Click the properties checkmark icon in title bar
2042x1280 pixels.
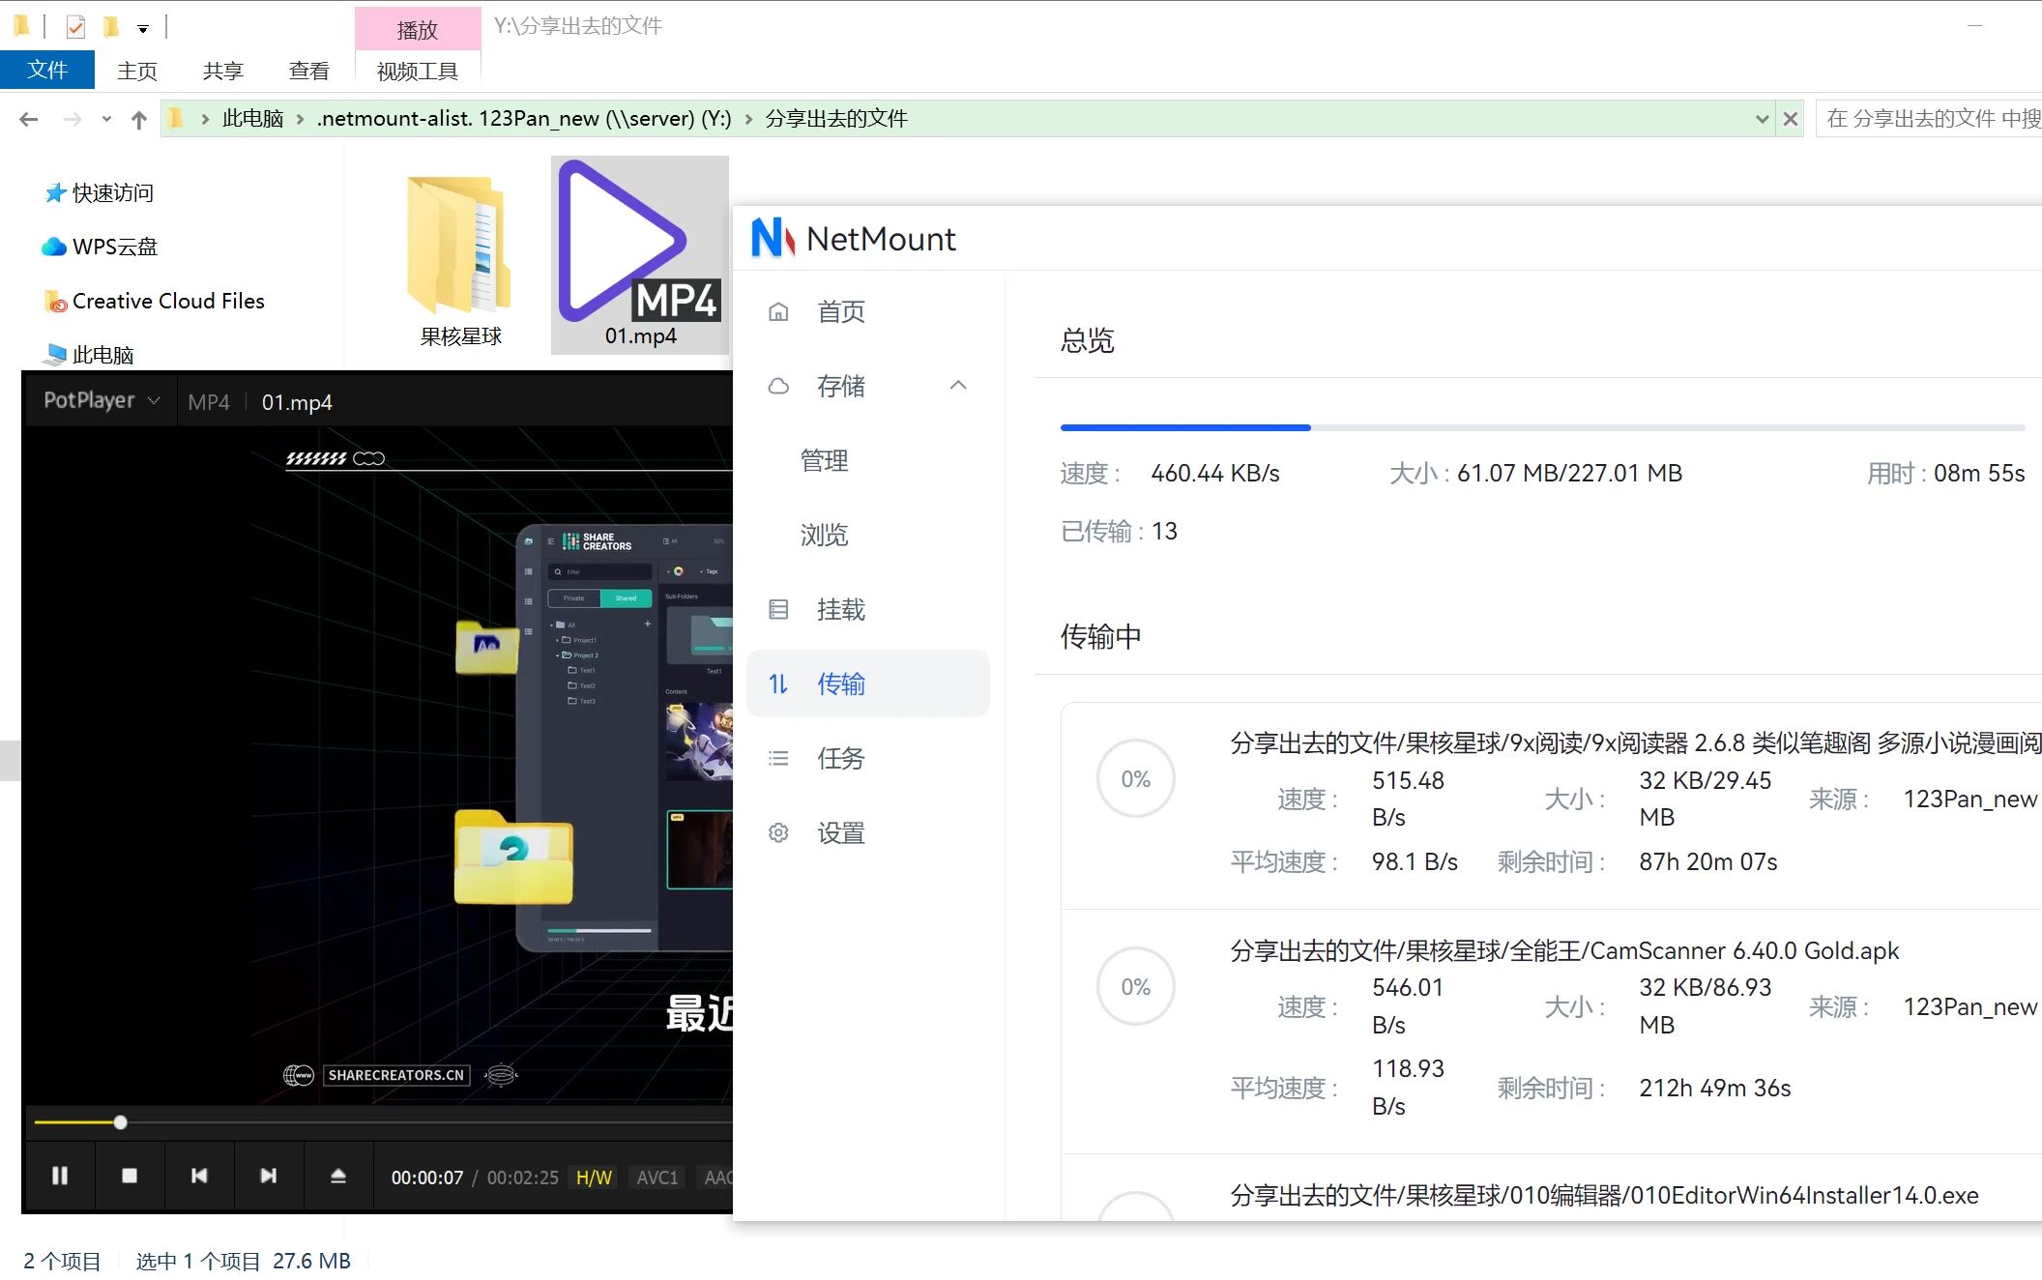click(x=75, y=27)
